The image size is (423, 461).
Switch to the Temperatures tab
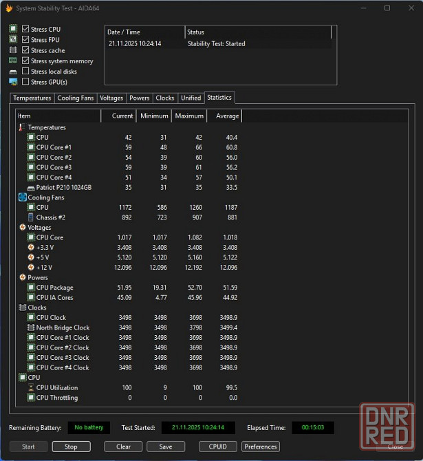click(x=32, y=98)
